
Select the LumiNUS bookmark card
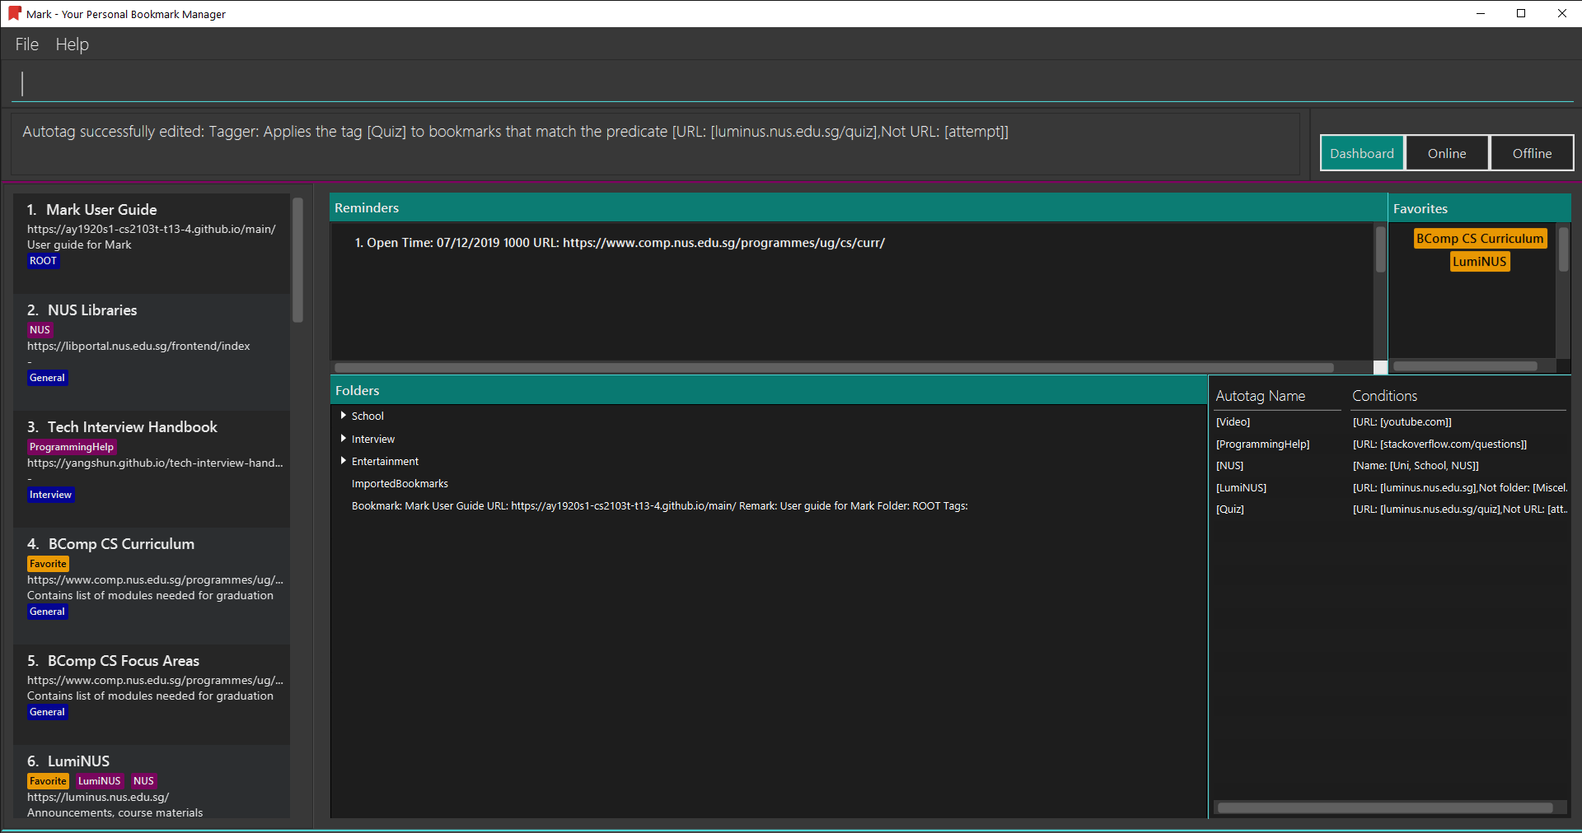point(152,782)
